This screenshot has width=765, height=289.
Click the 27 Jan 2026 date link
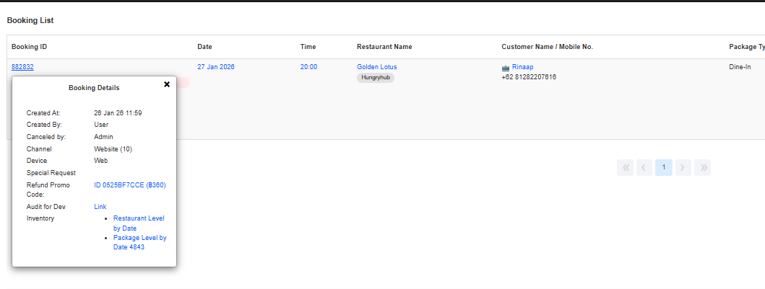(215, 67)
